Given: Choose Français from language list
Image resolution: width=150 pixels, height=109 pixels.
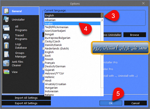Looking at the screenshot, I should point(72,63).
